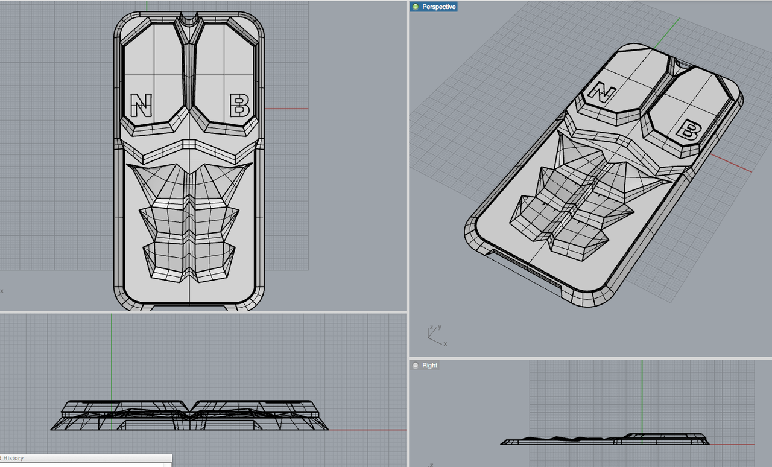
Task: Select the letter N in the top view
Action: [141, 105]
